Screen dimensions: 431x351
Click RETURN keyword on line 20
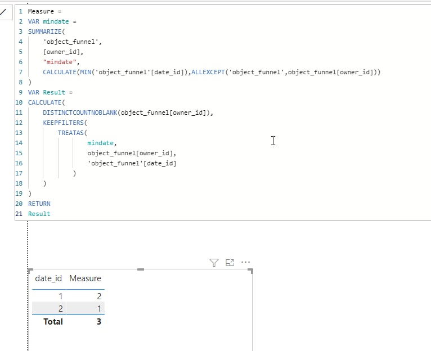pyautogui.click(x=39, y=204)
